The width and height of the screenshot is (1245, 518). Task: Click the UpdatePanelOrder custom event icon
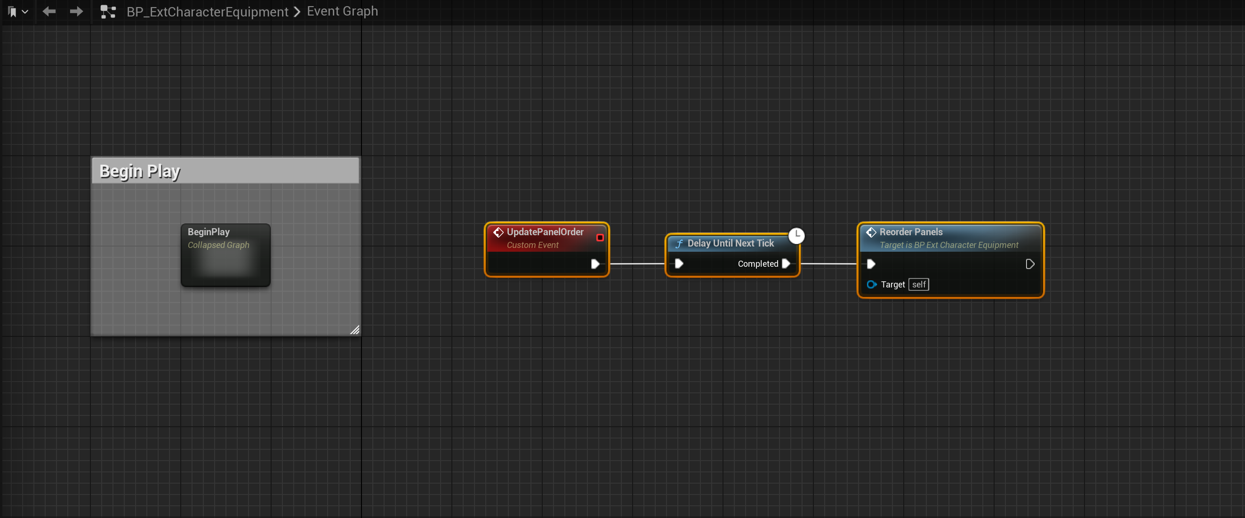[x=498, y=232]
